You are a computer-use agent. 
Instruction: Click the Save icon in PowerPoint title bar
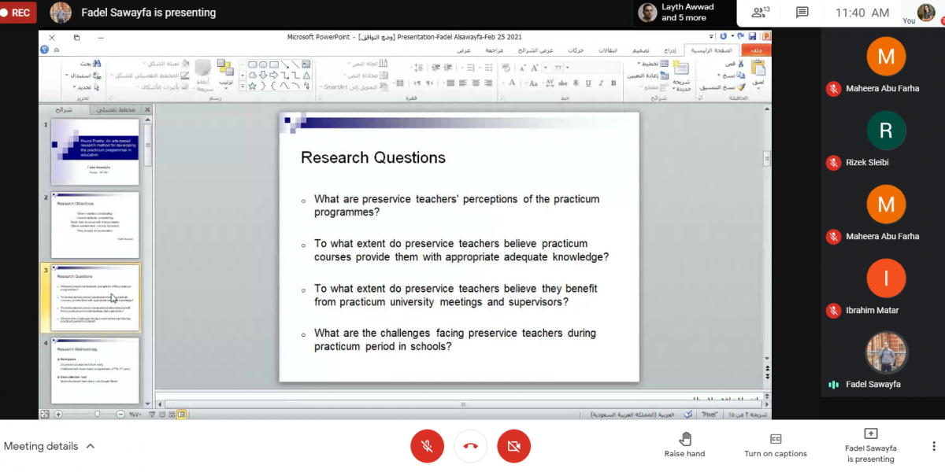(752, 36)
